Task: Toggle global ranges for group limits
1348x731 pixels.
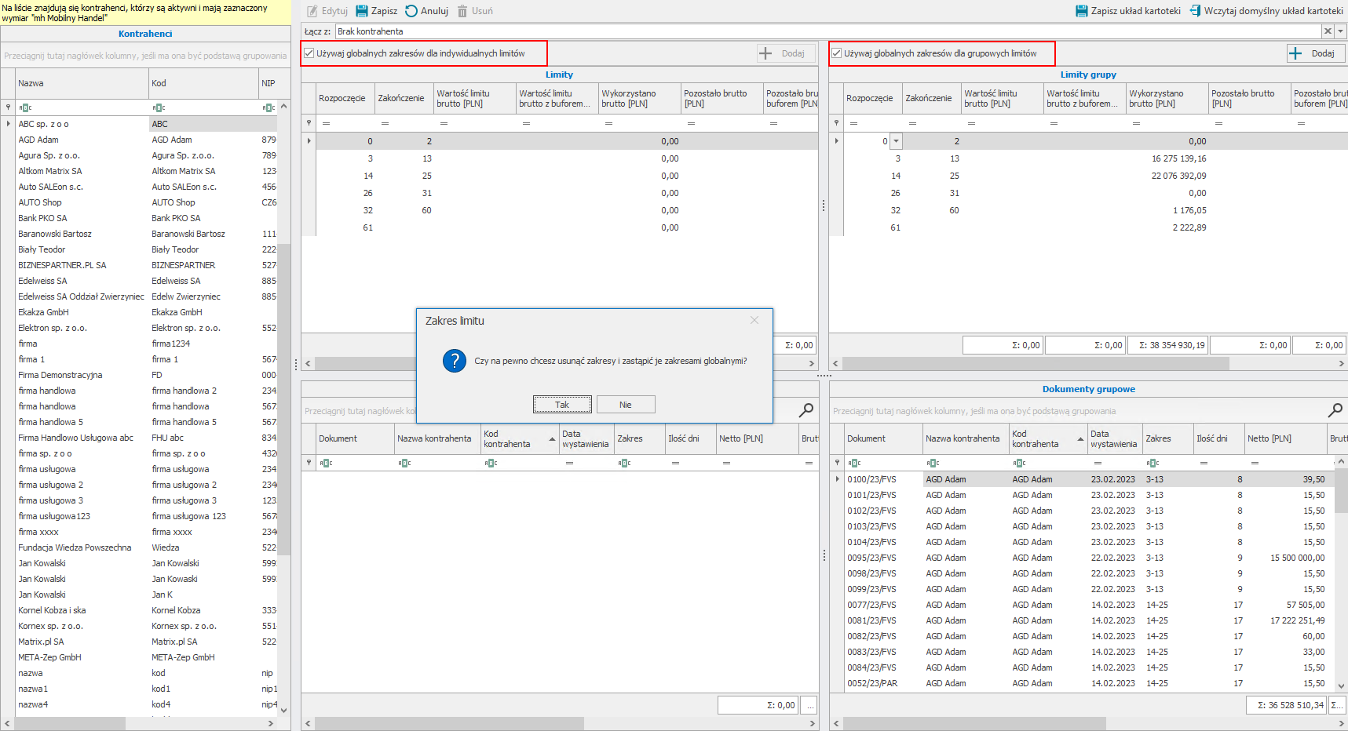Action: [837, 53]
